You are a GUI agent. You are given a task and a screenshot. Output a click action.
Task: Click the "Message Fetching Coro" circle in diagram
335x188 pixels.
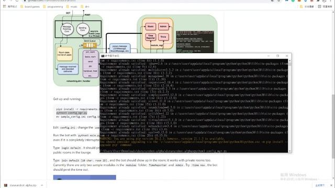tap(67, 29)
